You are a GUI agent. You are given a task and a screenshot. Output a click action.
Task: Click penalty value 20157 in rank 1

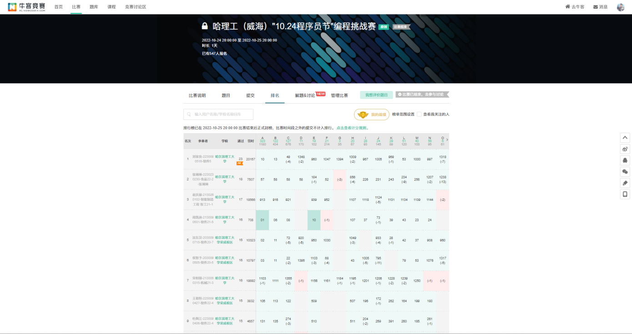click(x=251, y=159)
